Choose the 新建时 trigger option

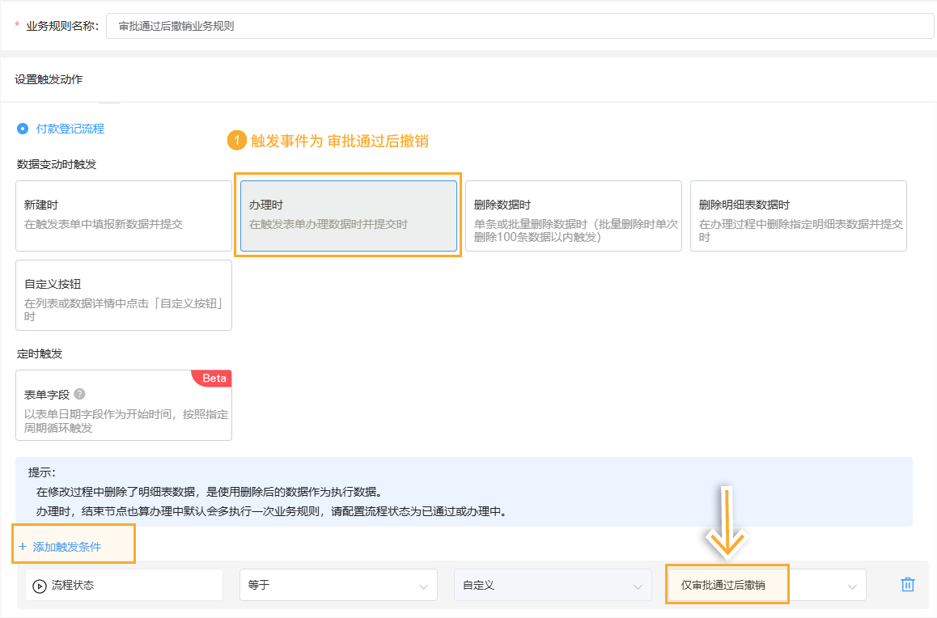(x=124, y=215)
